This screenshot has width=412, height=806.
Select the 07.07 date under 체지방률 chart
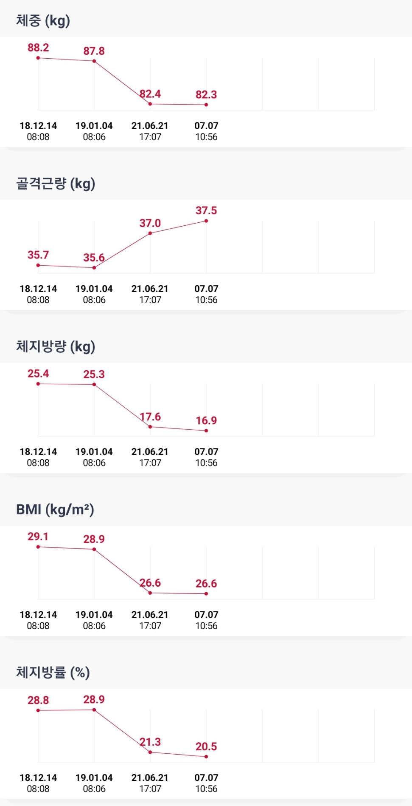click(206, 778)
